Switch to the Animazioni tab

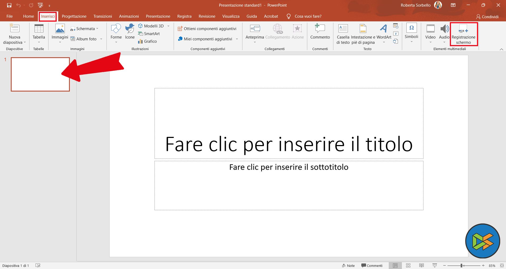point(129,16)
